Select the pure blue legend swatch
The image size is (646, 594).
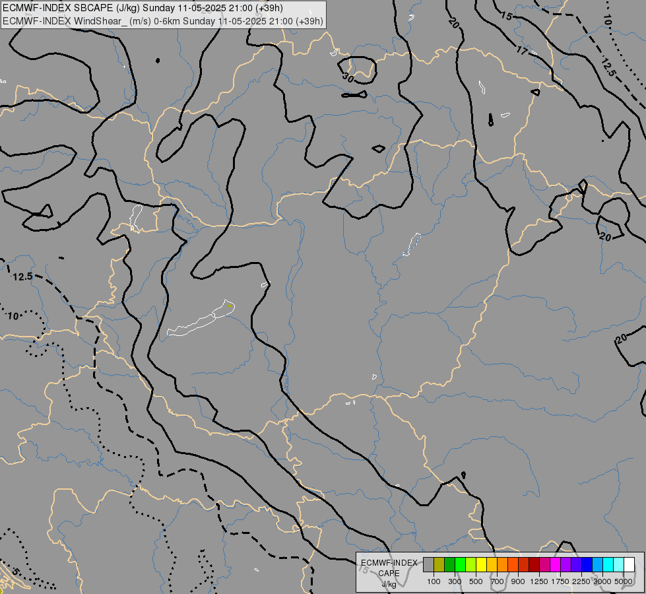pyautogui.click(x=587, y=564)
